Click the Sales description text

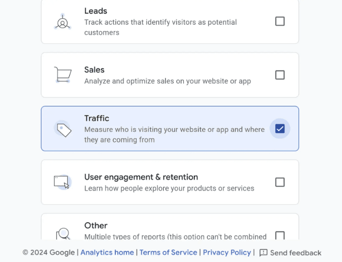pyautogui.click(x=167, y=81)
